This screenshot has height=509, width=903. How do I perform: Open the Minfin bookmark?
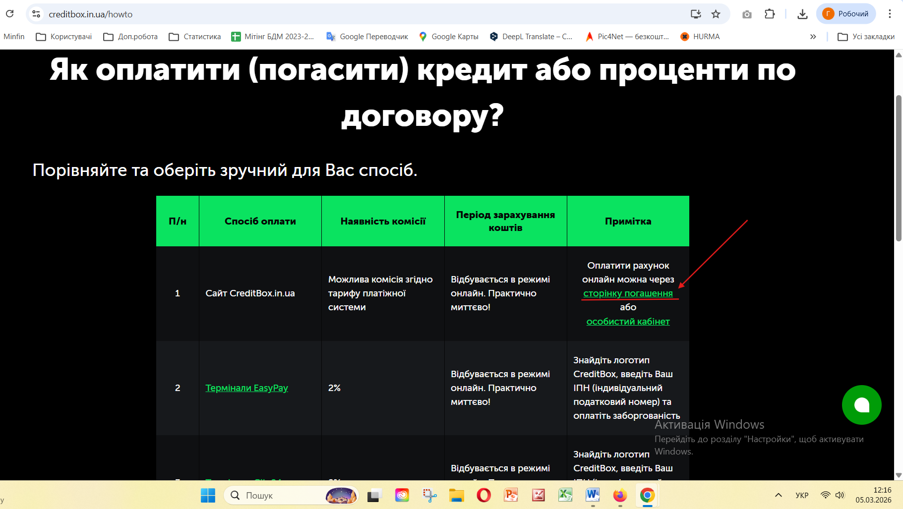(x=14, y=37)
